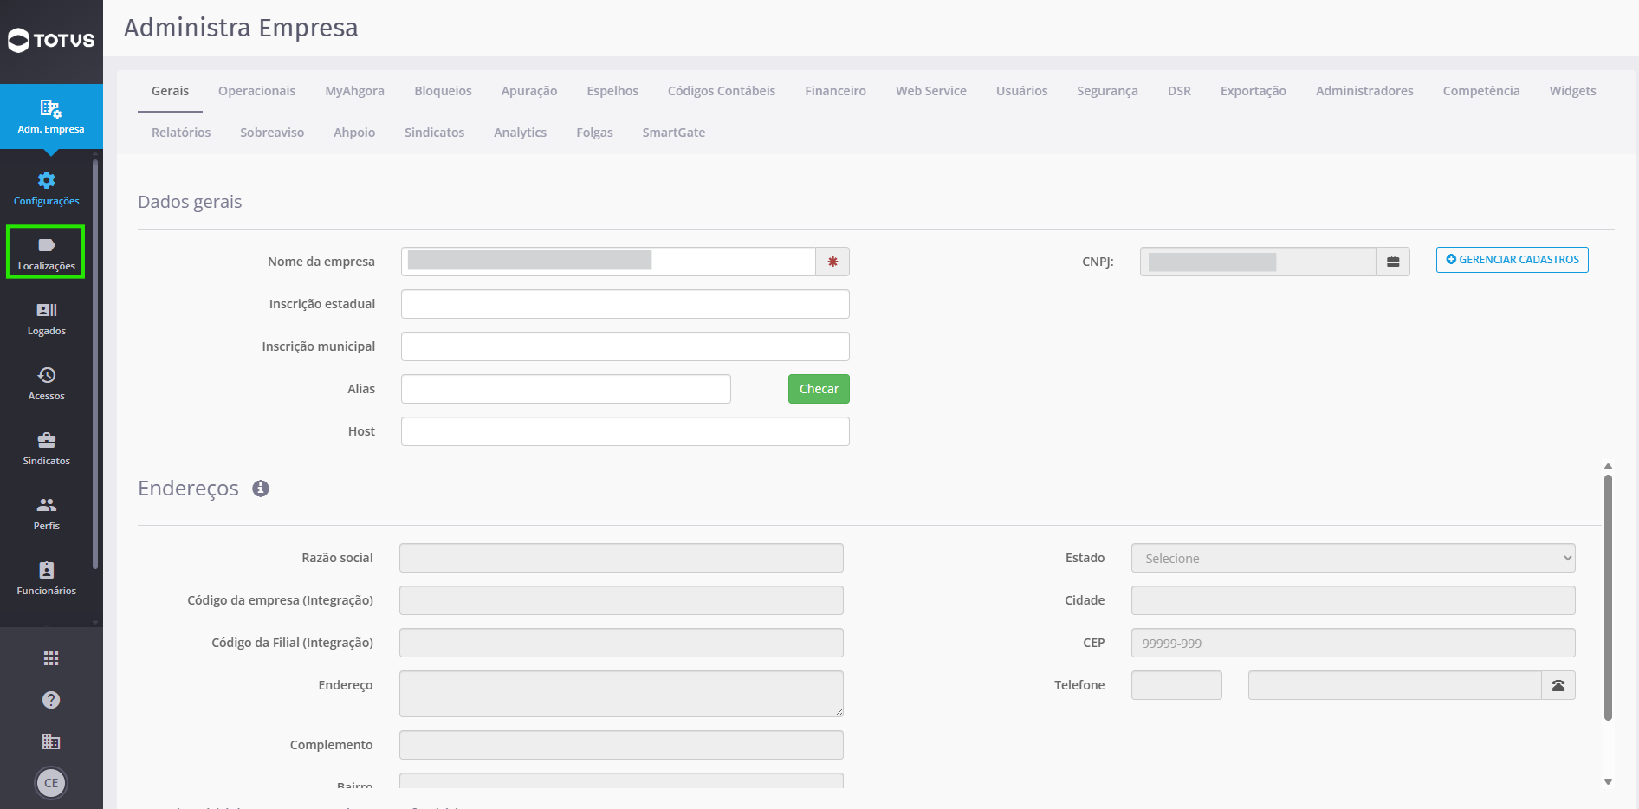Click the Cidade field
Screen dimensions: 1639x809
click(x=1353, y=600)
